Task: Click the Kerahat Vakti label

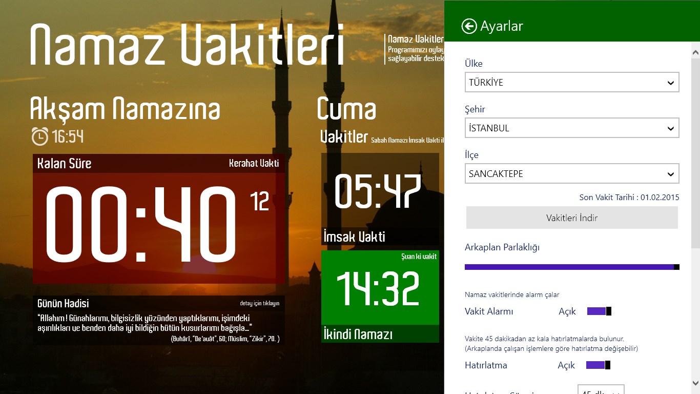Action: 254,164
